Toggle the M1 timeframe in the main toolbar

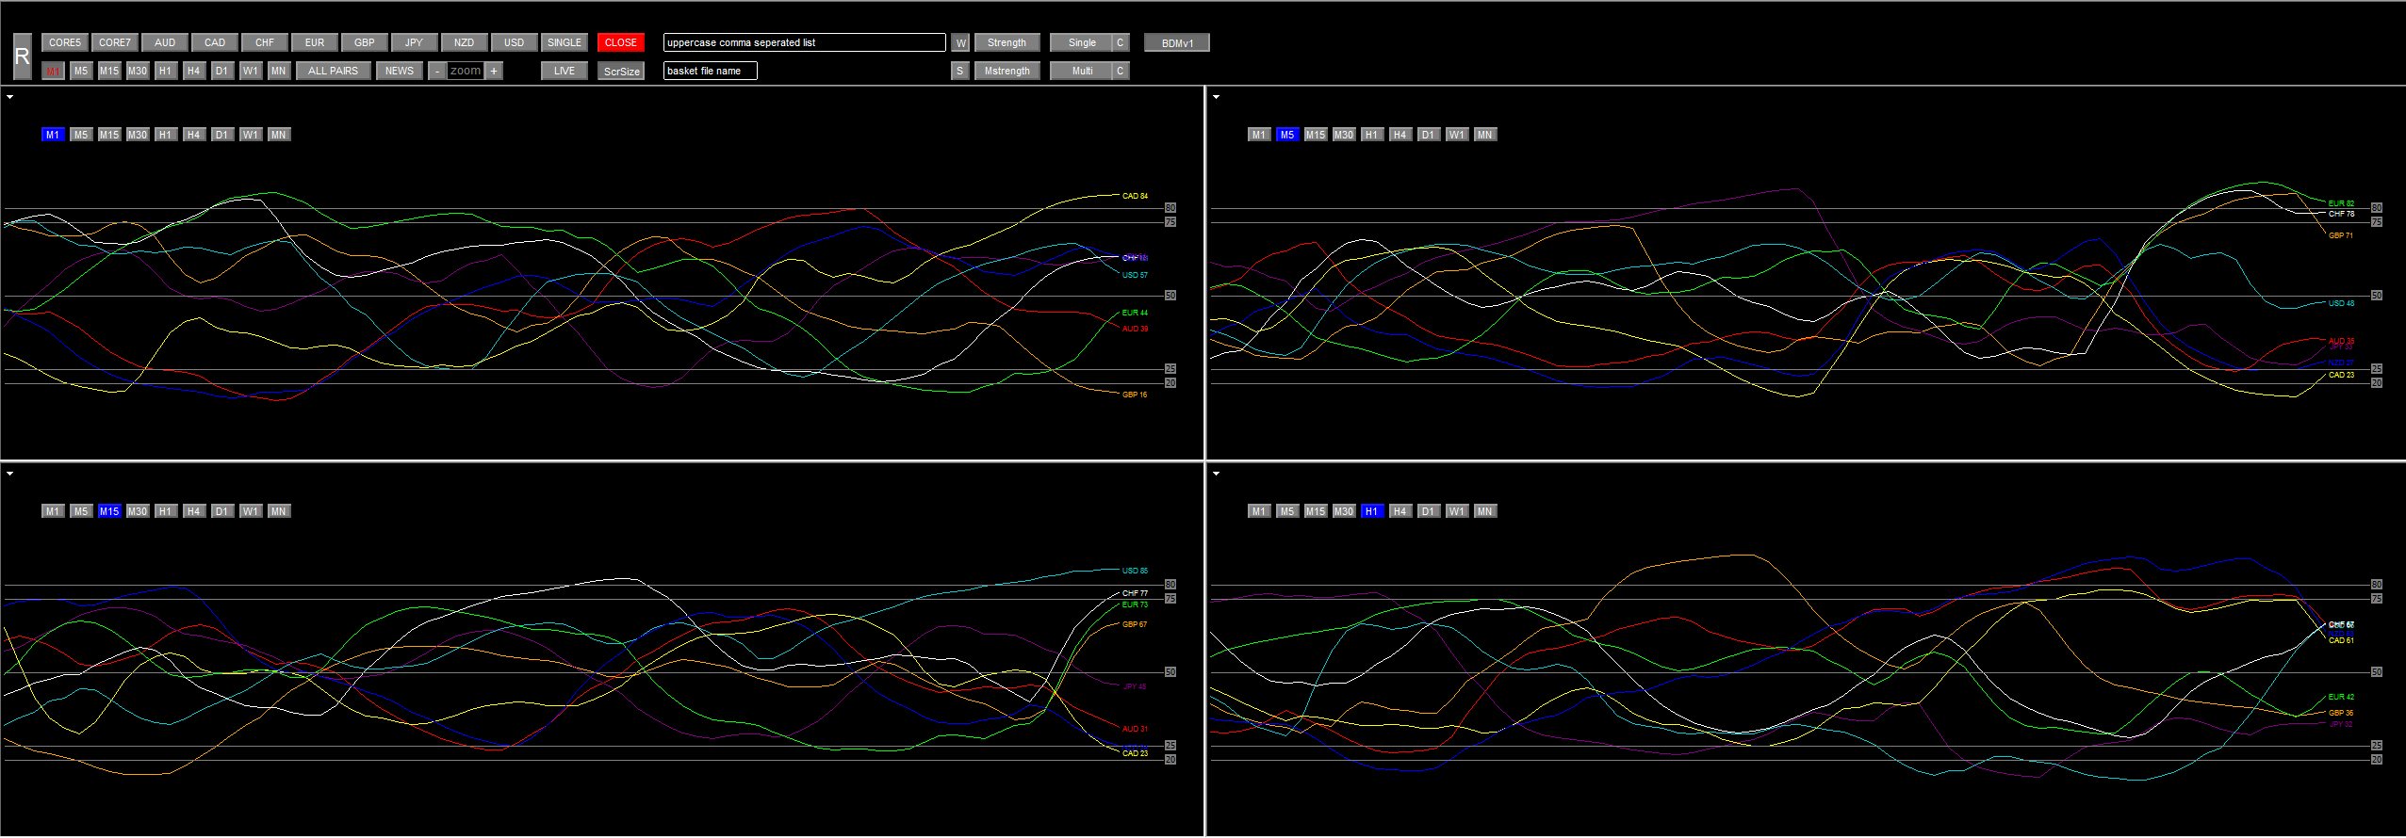tap(53, 71)
